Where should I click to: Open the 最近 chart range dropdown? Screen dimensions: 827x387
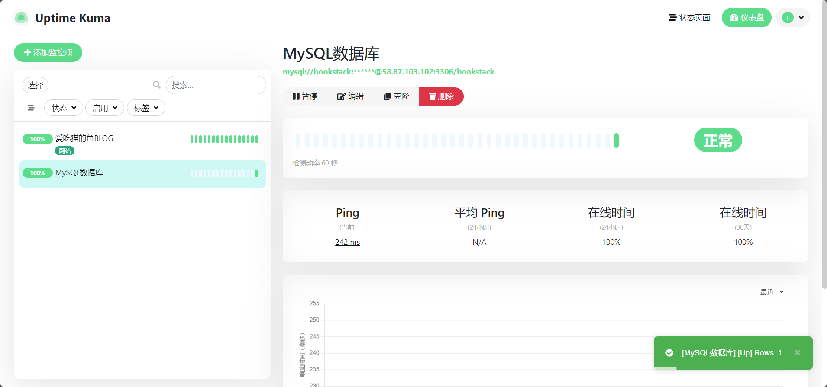772,292
